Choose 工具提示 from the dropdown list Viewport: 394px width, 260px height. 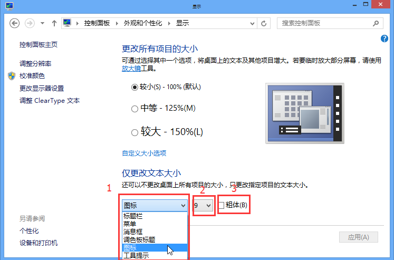(x=136, y=256)
